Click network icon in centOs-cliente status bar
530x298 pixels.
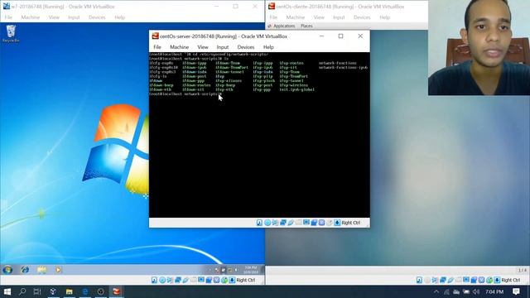tap(443, 280)
